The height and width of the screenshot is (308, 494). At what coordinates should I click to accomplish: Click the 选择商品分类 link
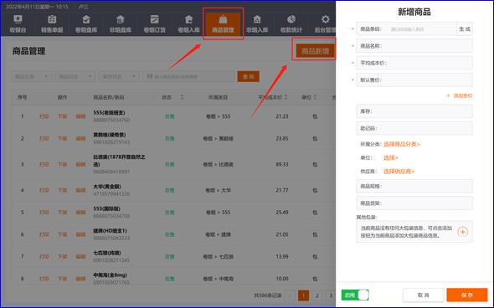(x=402, y=144)
